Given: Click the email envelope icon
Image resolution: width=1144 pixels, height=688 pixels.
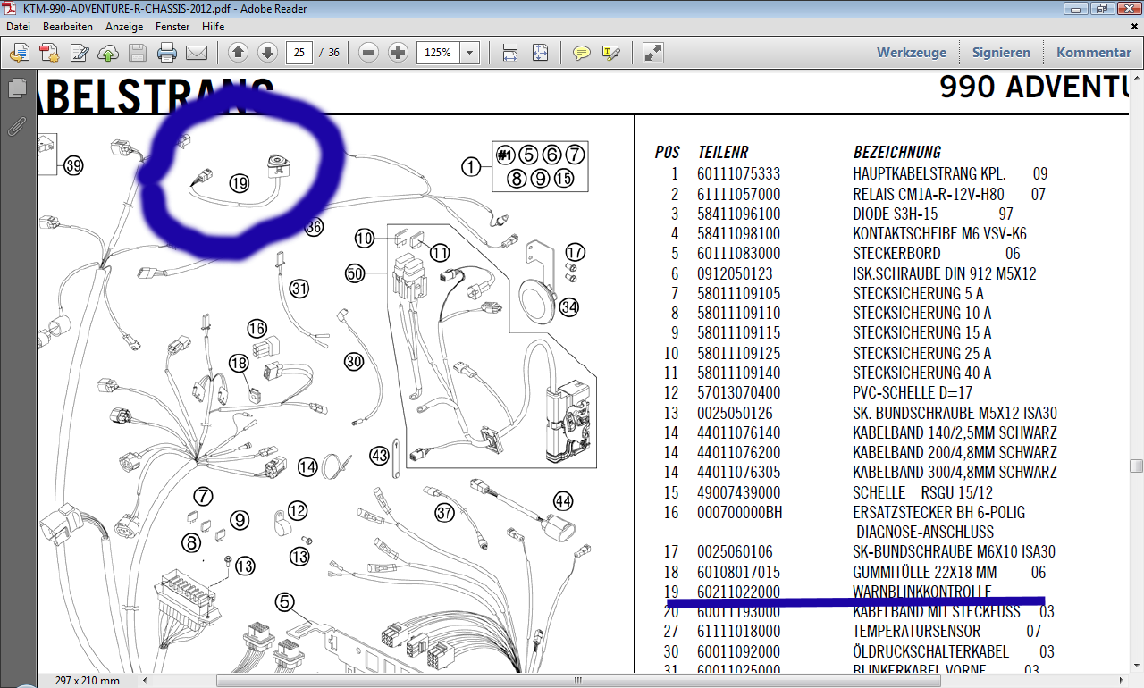Looking at the screenshot, I should pos(197,53).
